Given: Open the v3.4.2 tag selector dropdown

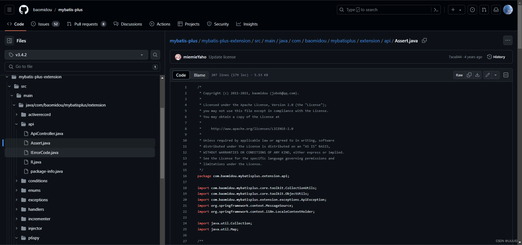Looking at the screenshot, I should point(76,55).
